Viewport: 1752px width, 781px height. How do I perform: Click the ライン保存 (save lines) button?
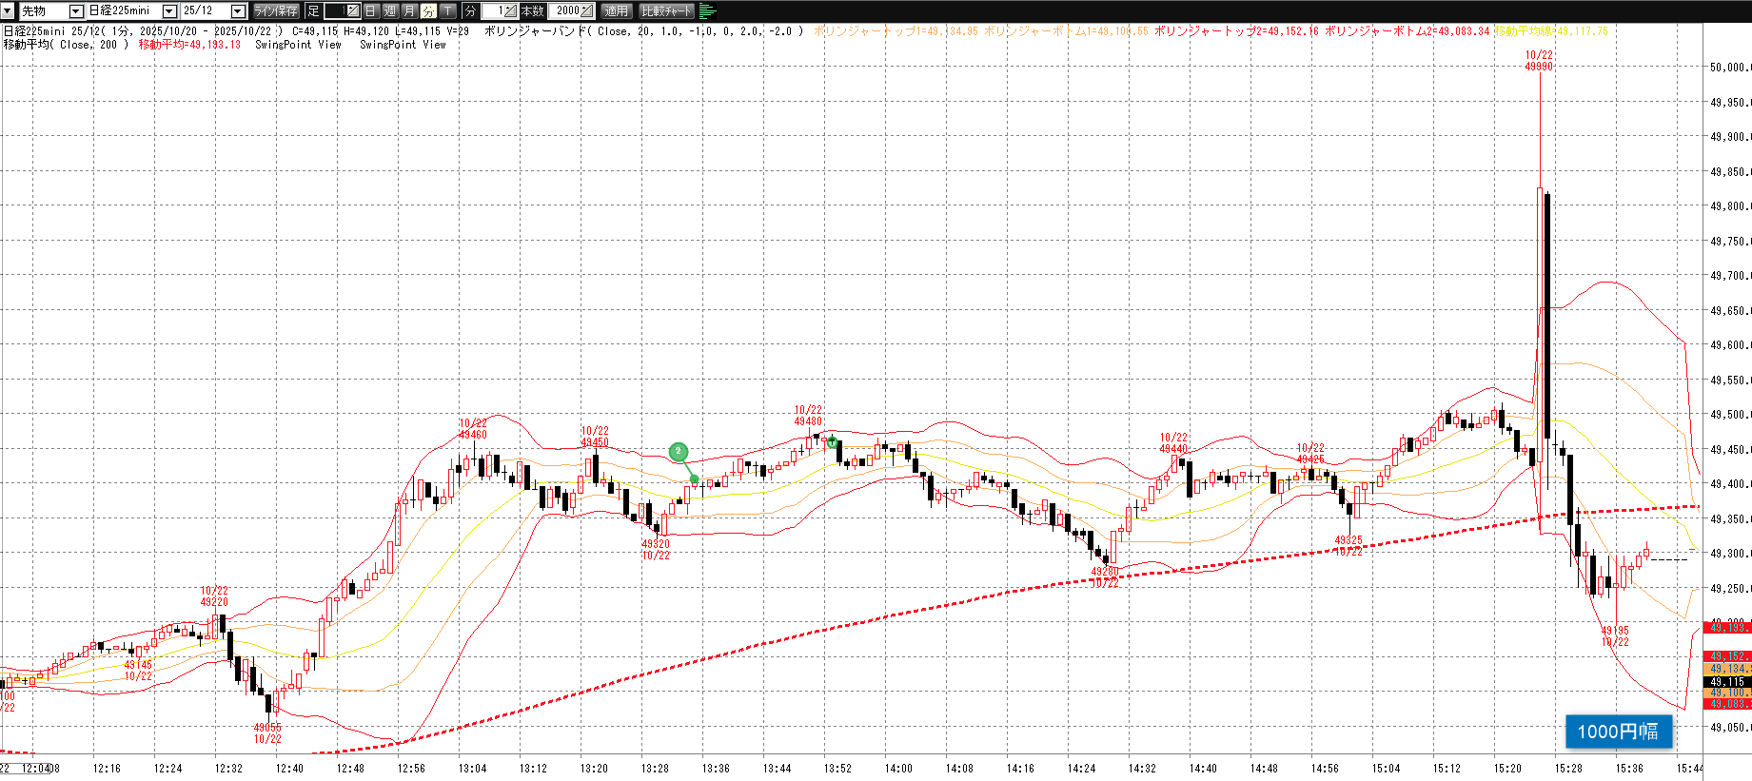point(276,11)
